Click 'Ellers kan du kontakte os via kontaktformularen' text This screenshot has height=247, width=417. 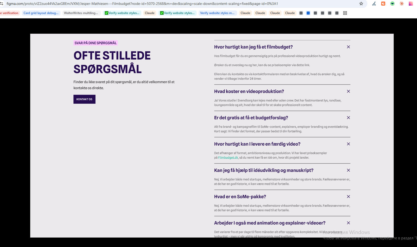(279, 76)
